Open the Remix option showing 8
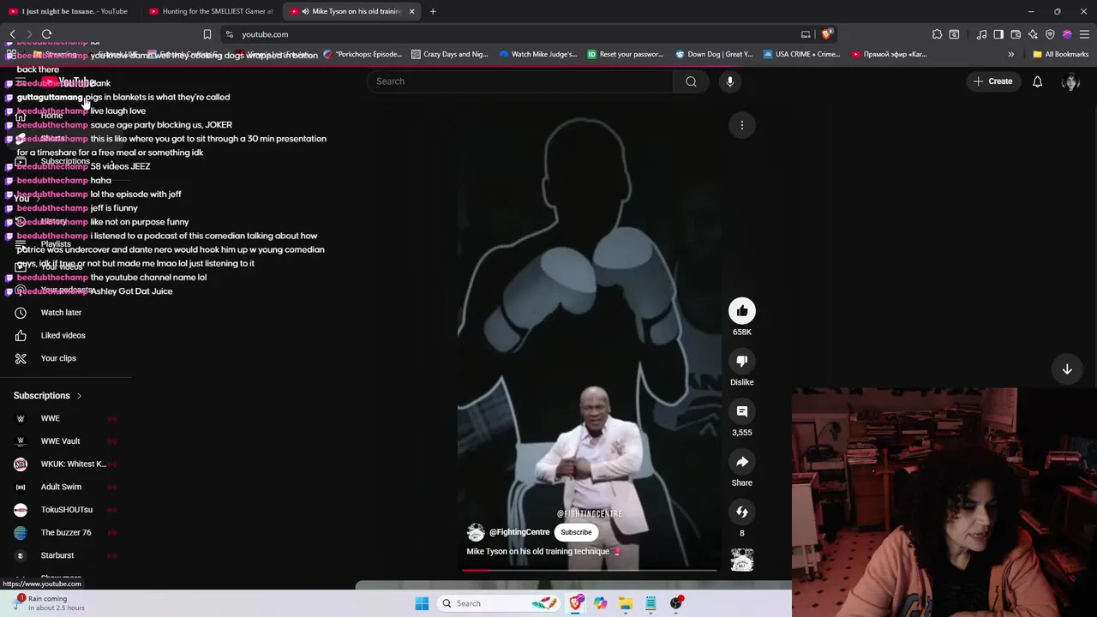This screenshot has height=617, width=1097. (x=742, y=512)
